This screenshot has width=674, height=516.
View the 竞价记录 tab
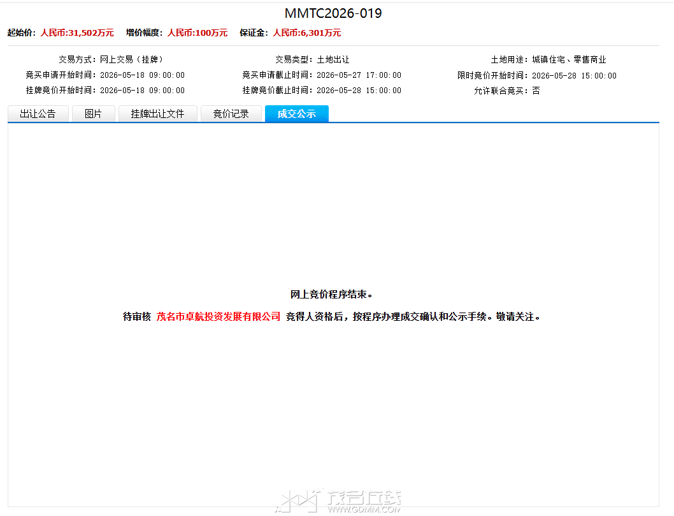pyautogui.click(x=231, y=114)
